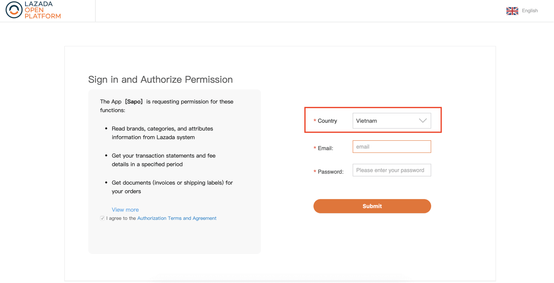Click the Lazada circular logo icon

pos(14,10)
